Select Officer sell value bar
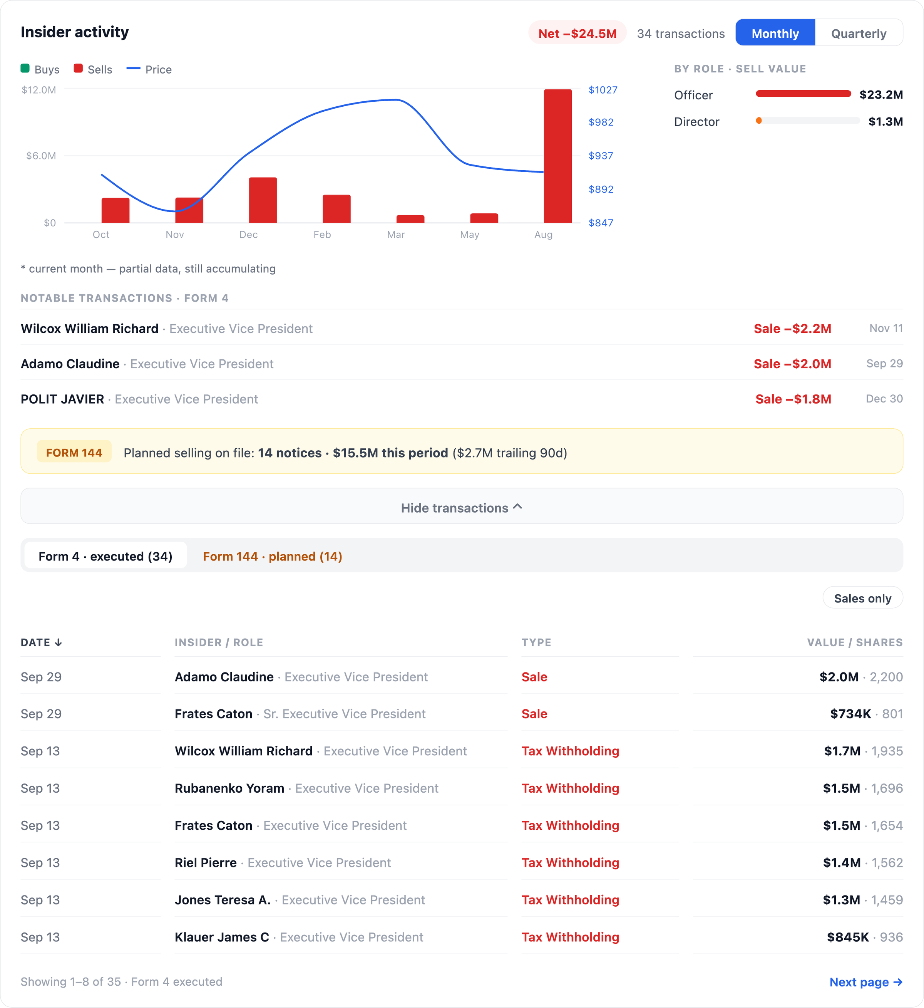 (x=803, y=94)
